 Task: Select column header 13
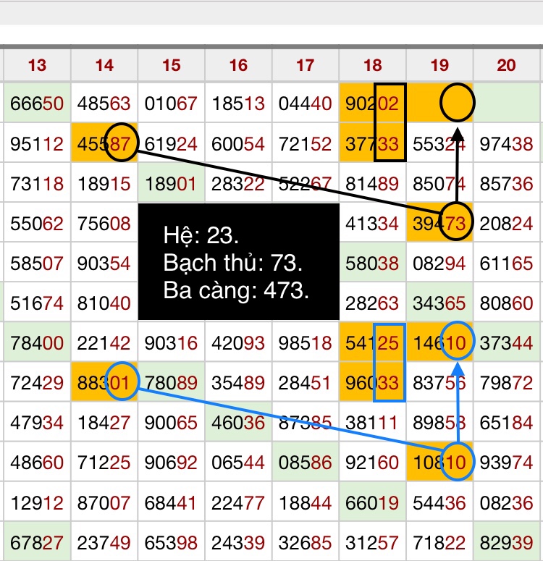[x=37, y=65]
